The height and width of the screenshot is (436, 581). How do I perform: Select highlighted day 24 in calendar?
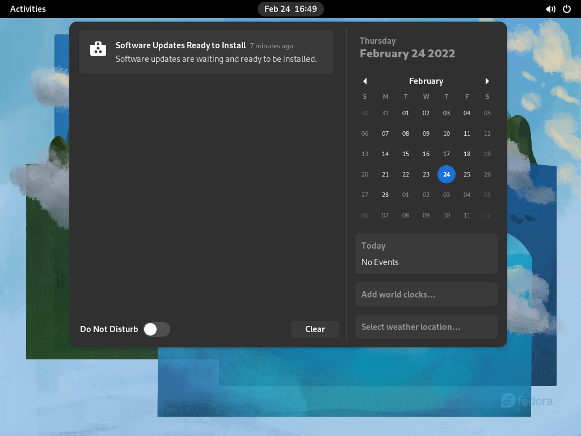(447, 174)
